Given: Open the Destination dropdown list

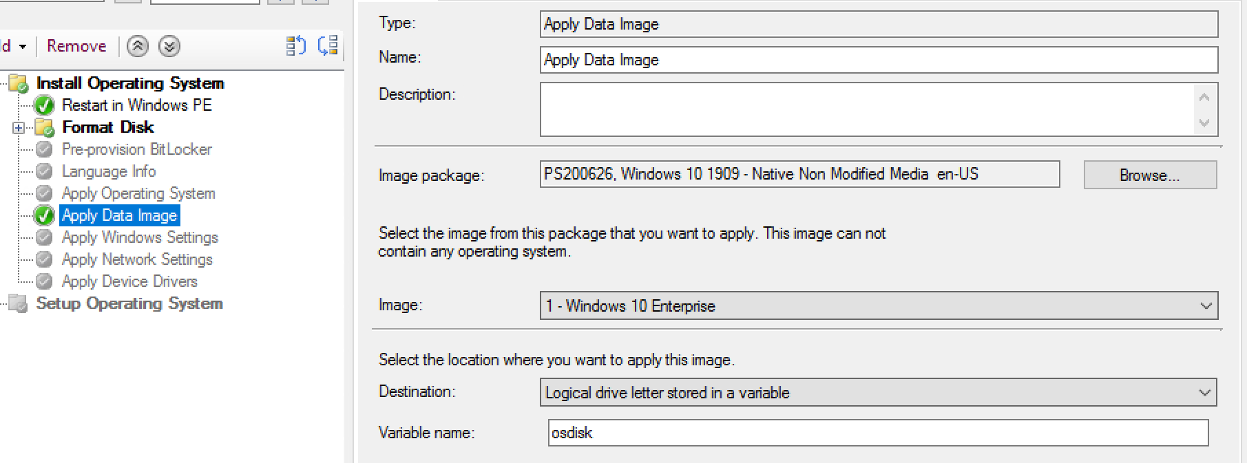Looking at the screenshot, I should (x=1204, y=392).
